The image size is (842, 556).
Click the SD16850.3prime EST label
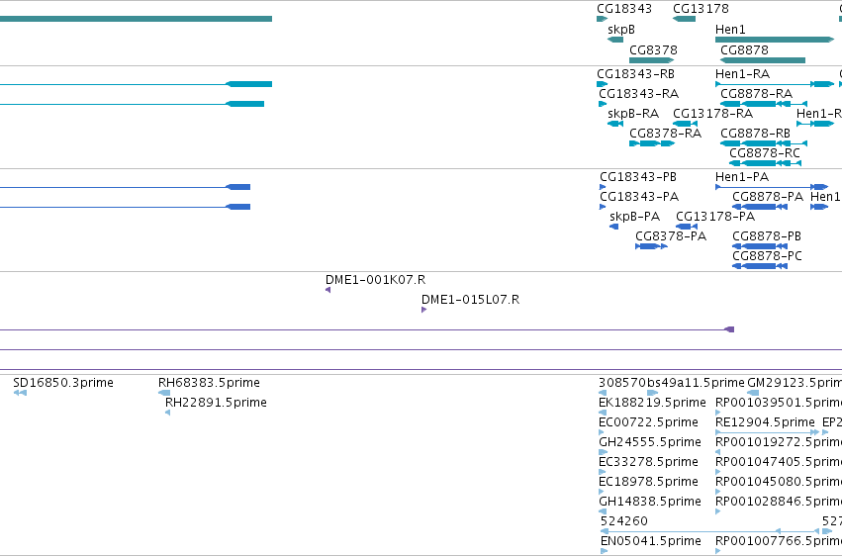pyautogui.click(x=63, y=383)
